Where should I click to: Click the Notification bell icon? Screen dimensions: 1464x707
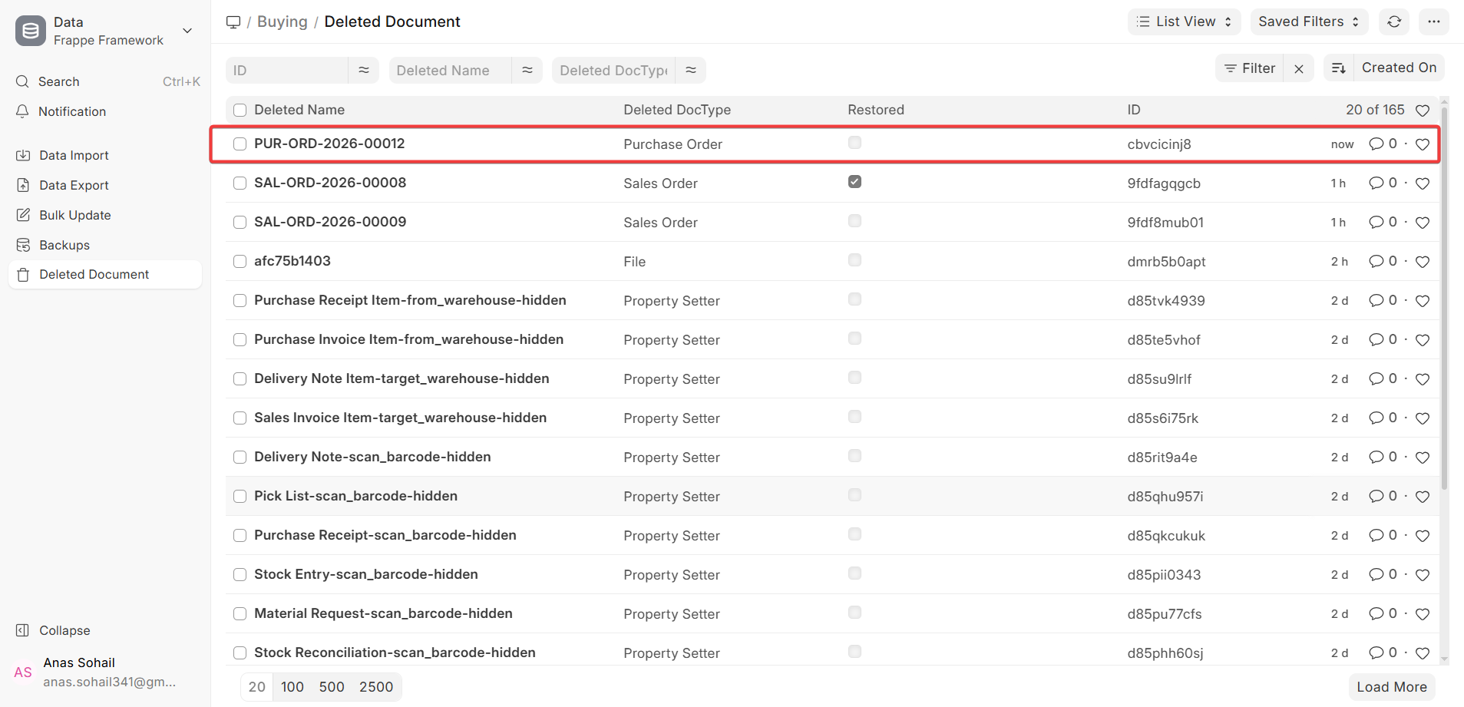coord(23,111)
